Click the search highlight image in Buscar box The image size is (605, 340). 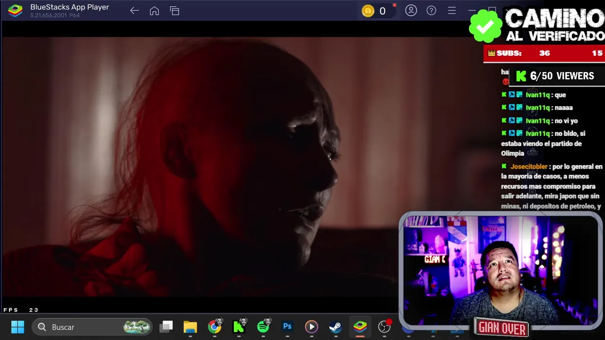pos(137,327)
